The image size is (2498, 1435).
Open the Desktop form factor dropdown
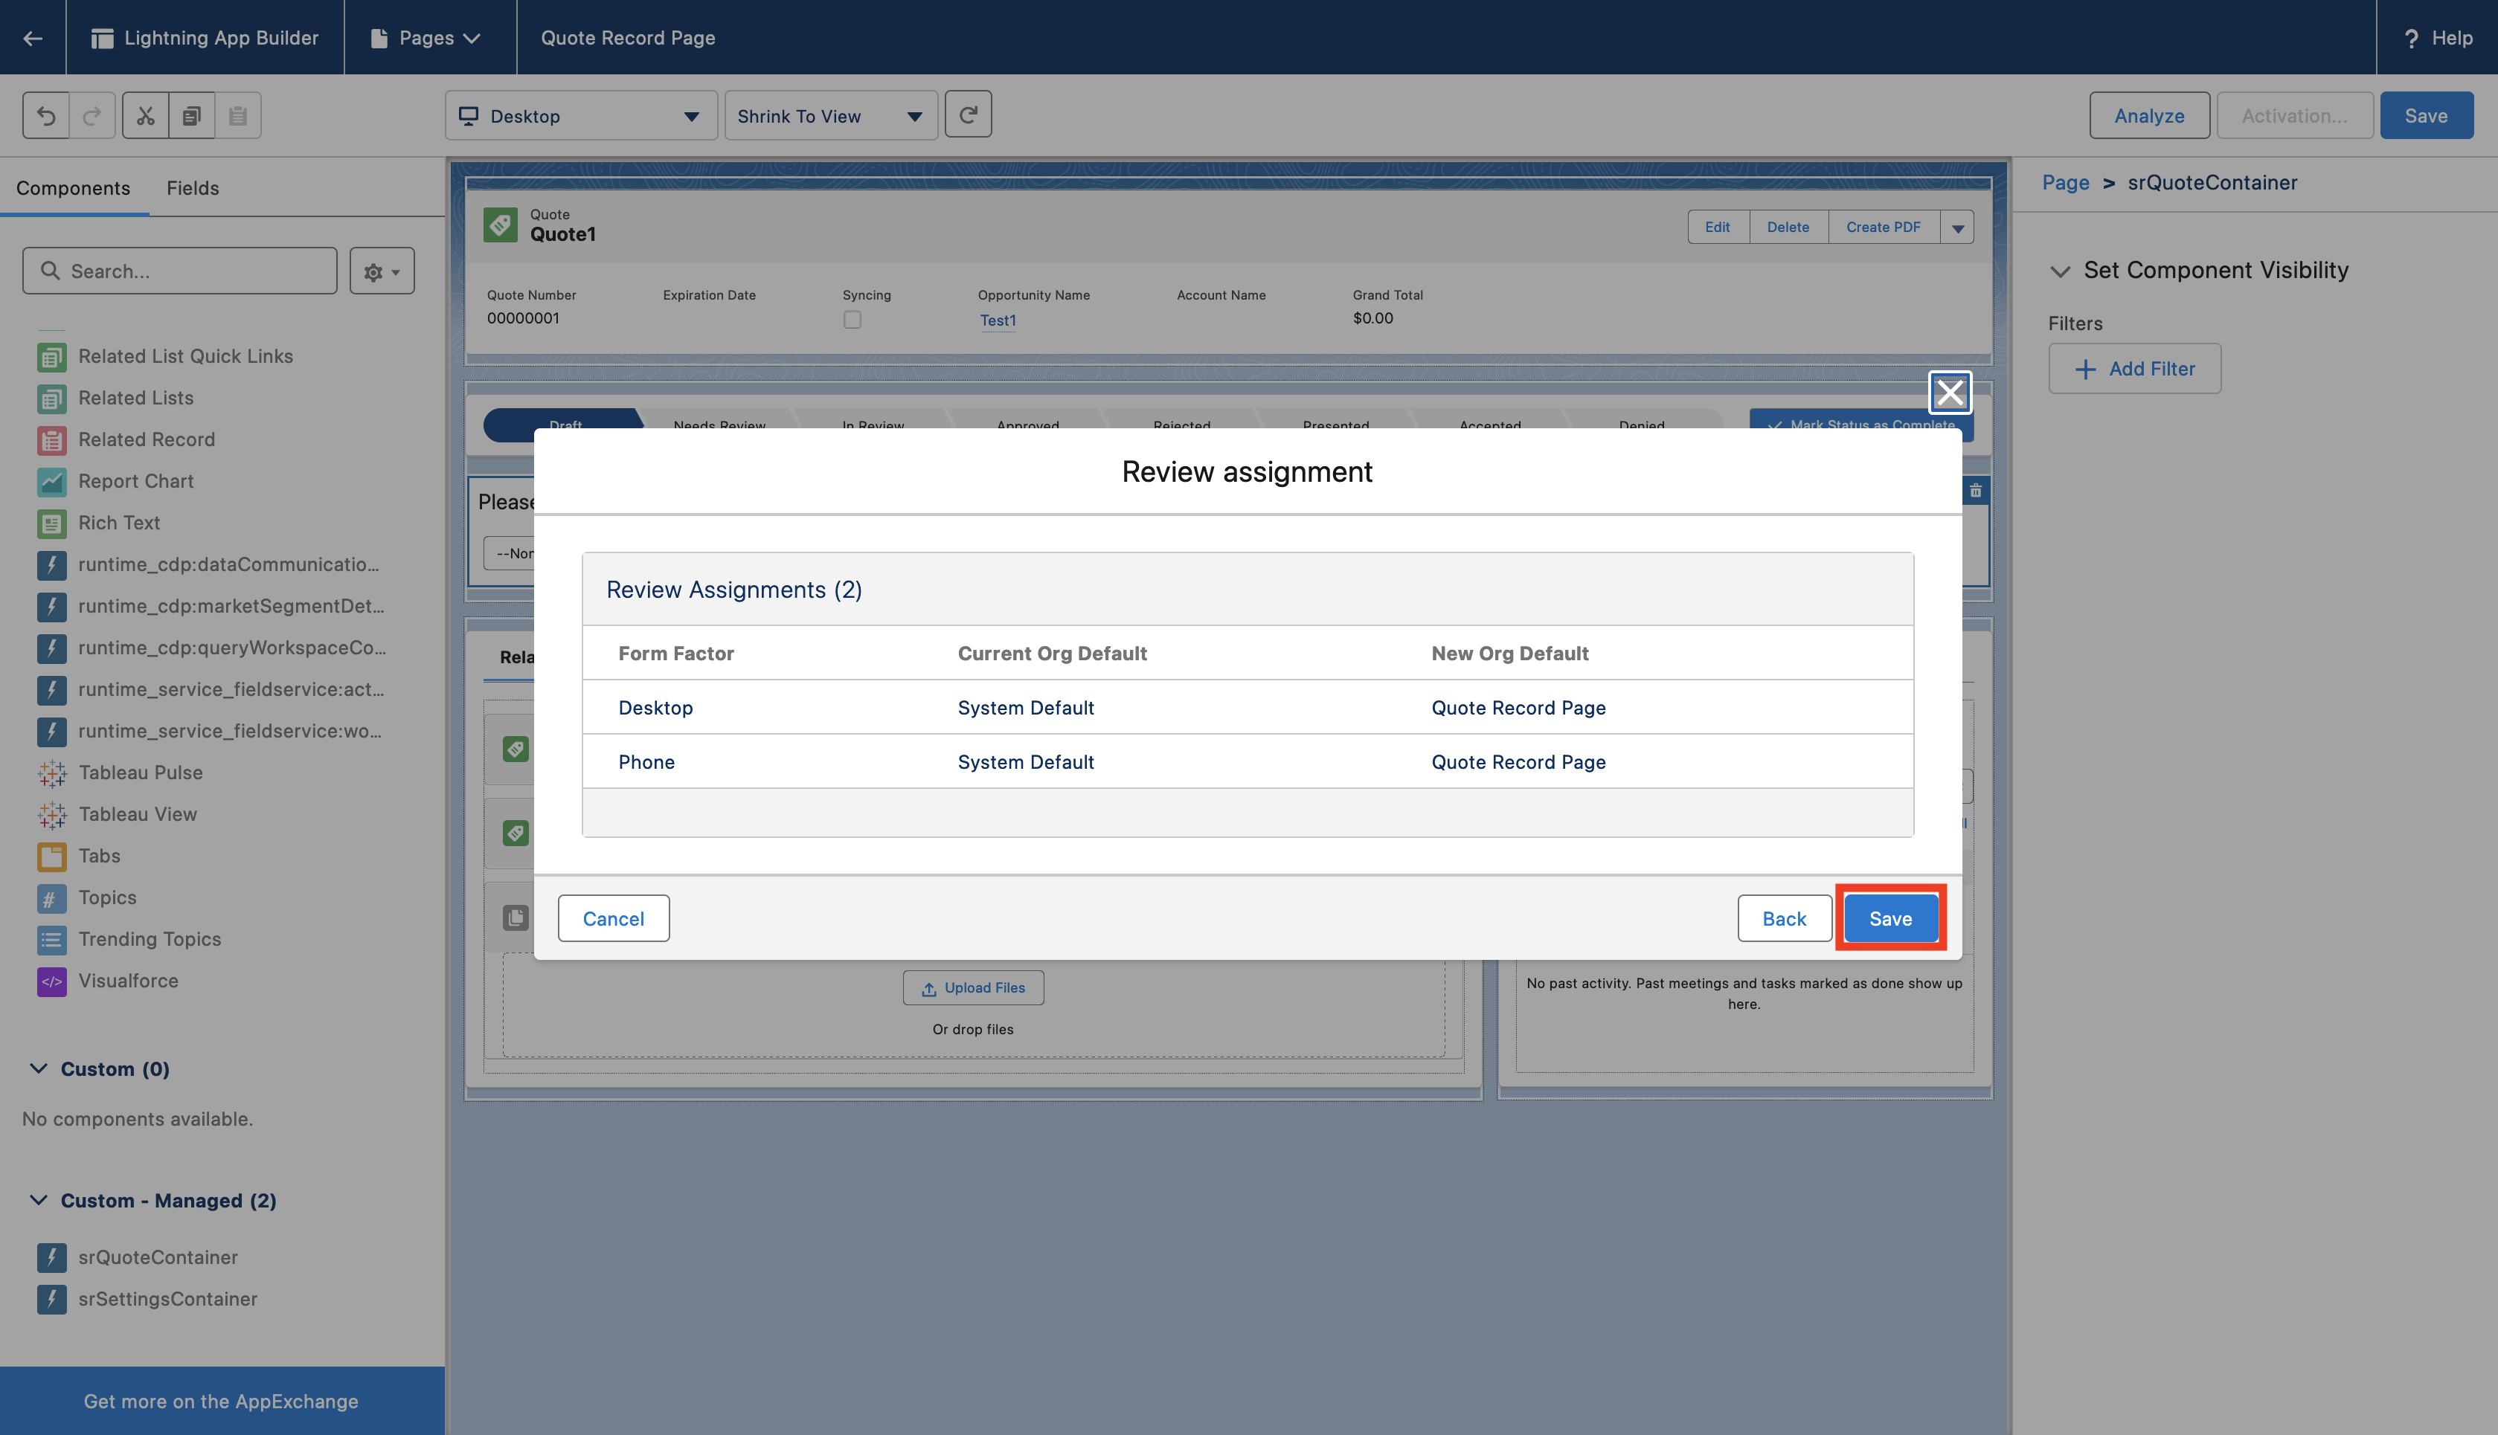tap(581, 116)
